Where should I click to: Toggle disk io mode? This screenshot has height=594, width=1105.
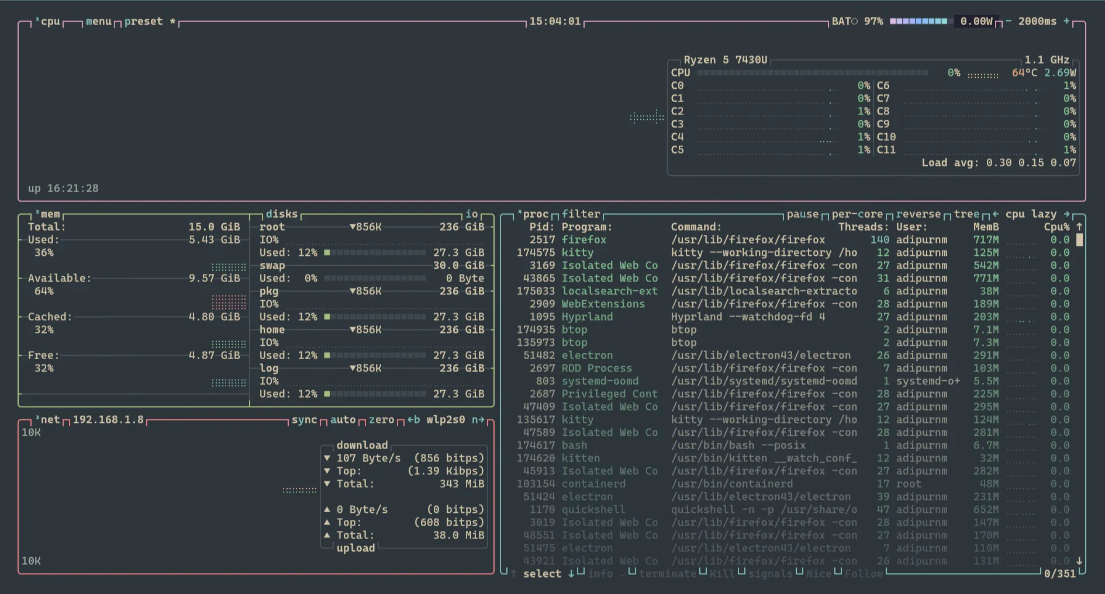[x=472, y=214]
